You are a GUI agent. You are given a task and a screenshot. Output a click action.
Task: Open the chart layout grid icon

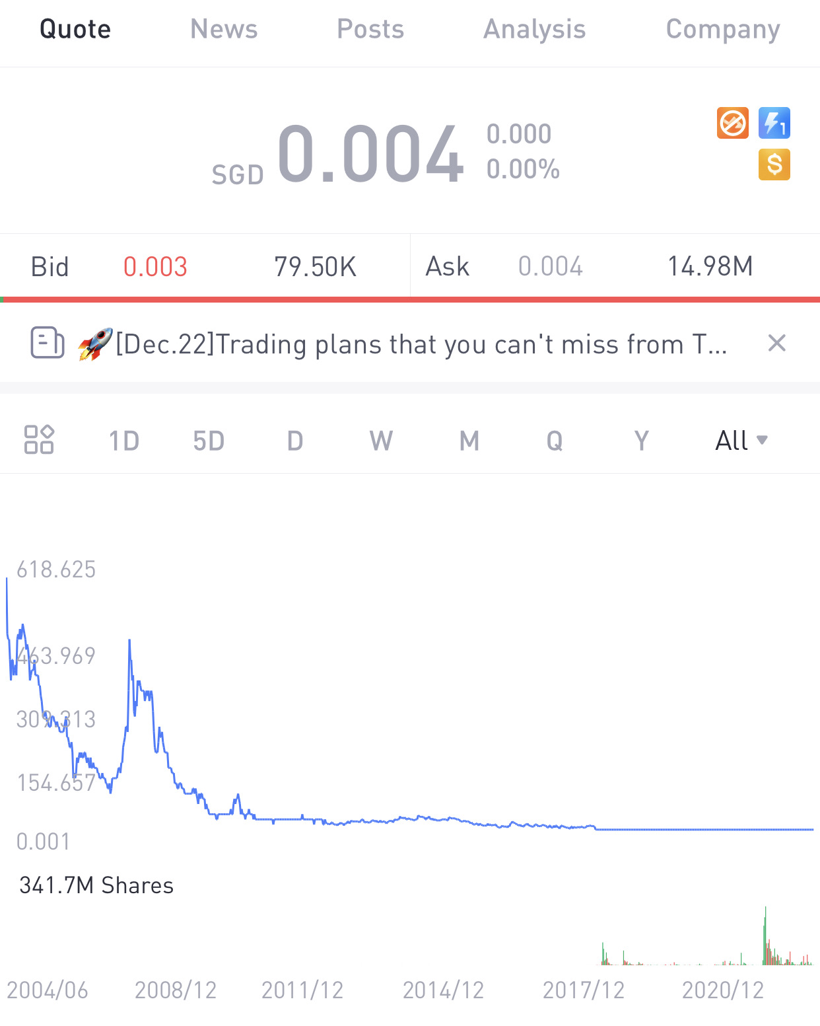click(39, 440)
